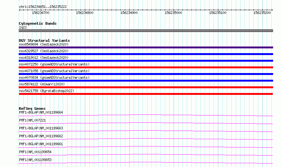Click the magenta PMF1-BGLAP NM_001199664 gene line
The width and height of the screenshot is (282, 167).
(x=146, y=115)
